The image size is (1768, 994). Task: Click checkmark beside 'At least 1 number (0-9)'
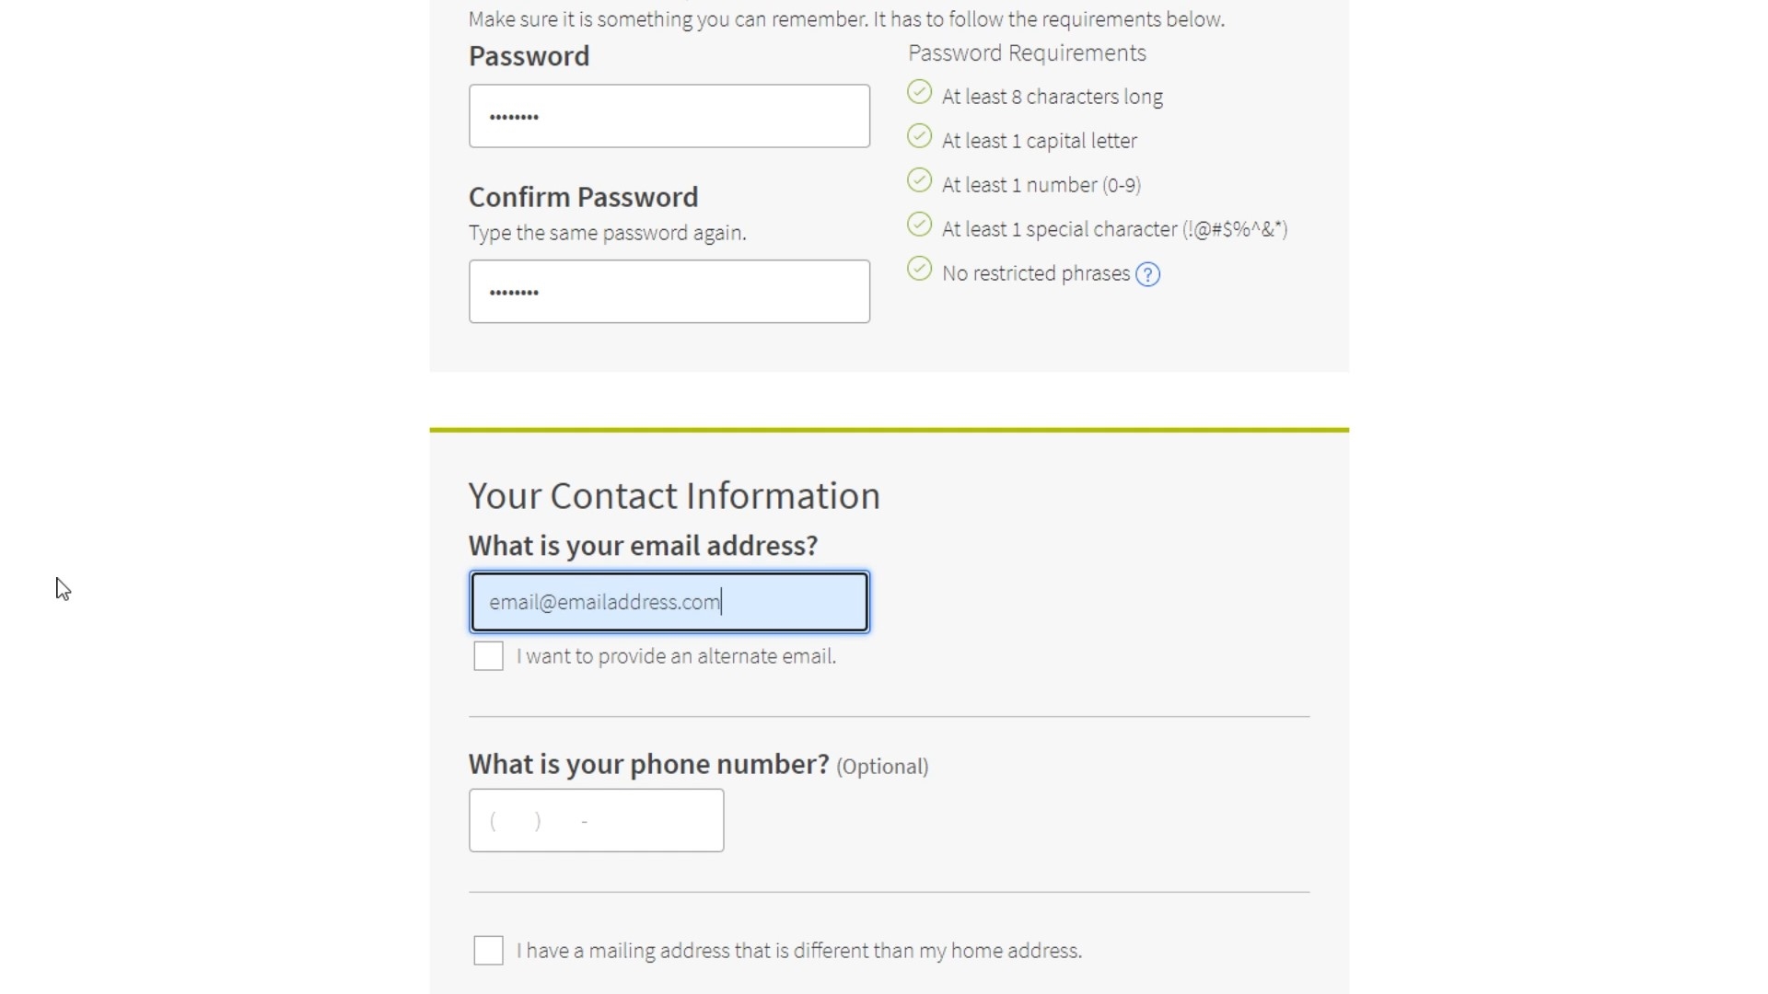(919, 180)
